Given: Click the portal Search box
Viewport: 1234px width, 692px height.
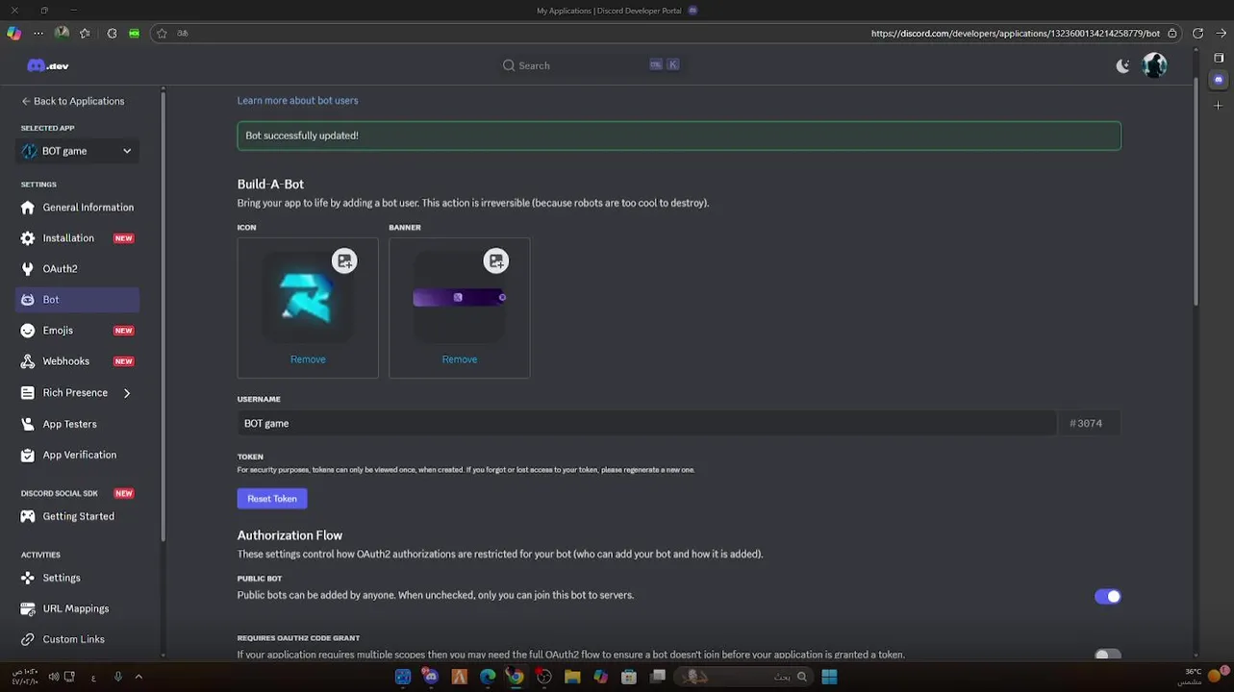Looking at the screenshot, I should pos(592,65).
